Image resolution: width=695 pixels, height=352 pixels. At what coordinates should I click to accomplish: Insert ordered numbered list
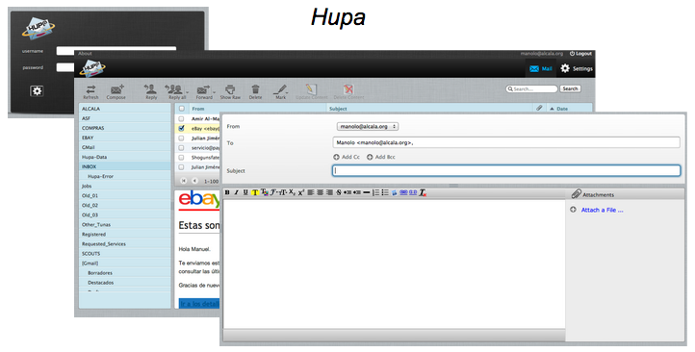[375, 192]
